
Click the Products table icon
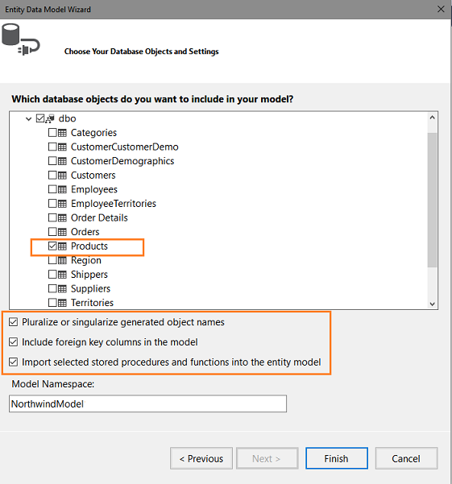pyautogui.click(x=62, y=246)
